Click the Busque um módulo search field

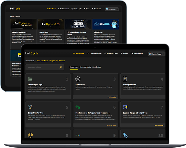point(45,67)
